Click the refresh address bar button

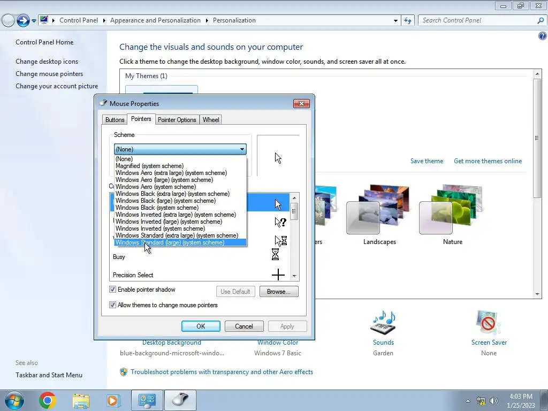click(407, 21)
